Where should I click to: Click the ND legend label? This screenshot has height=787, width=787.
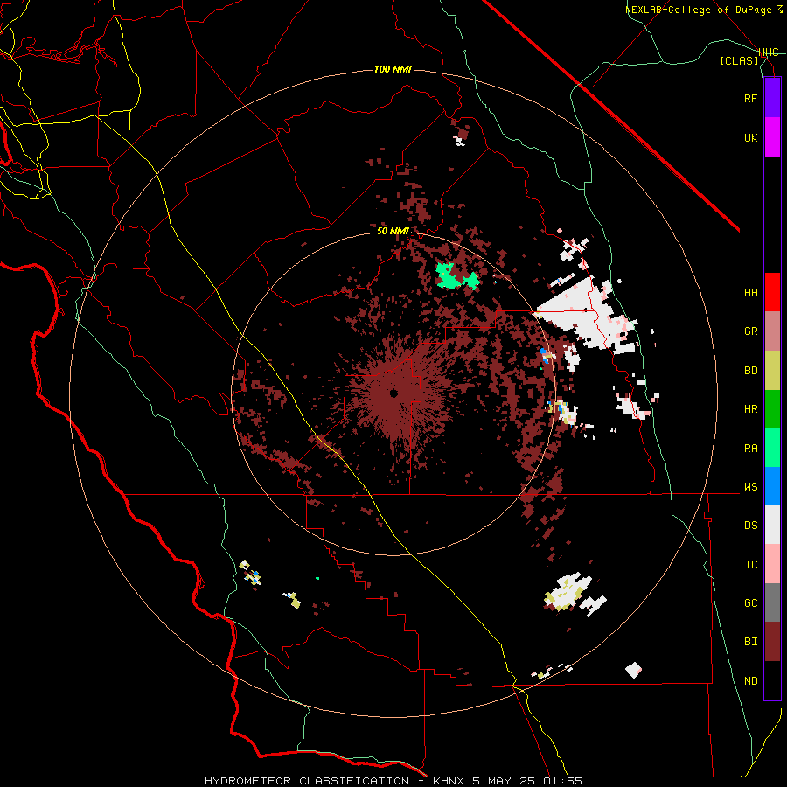coord(750,681)
